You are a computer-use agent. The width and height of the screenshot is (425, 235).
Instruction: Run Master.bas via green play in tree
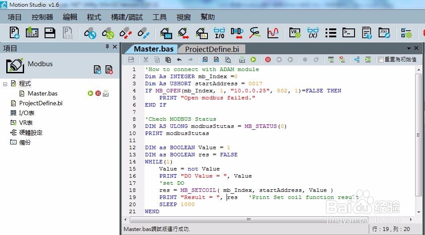(x=90, y=93)
